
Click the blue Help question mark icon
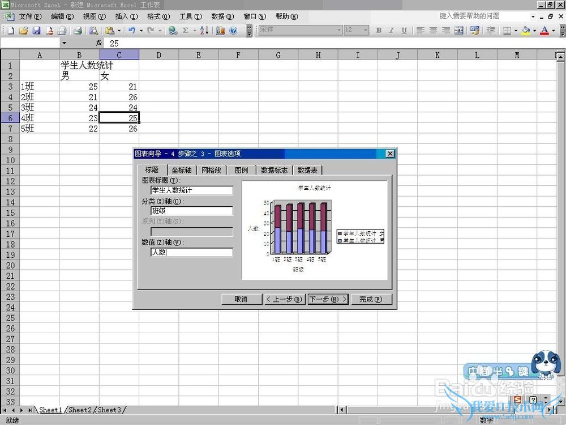[233, 31]
